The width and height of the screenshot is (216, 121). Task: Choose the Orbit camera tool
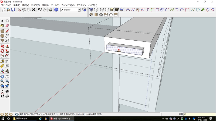coord(2,76)
